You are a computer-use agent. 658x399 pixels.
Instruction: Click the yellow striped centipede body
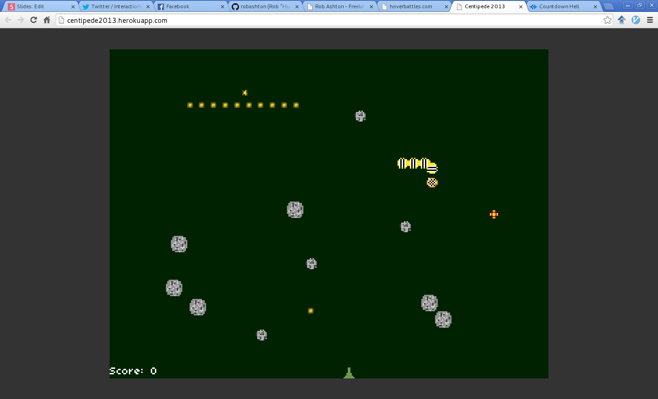417,165
